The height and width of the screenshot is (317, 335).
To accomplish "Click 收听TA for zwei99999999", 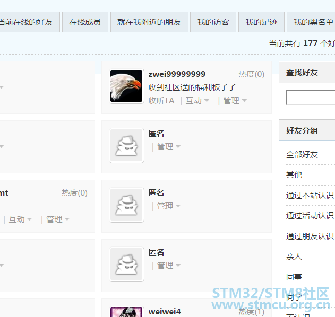I will pos(161,101).
